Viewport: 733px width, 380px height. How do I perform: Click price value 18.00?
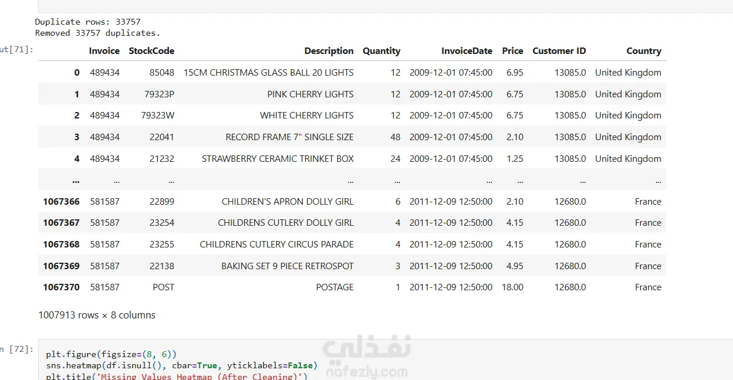tap(512, 287)
